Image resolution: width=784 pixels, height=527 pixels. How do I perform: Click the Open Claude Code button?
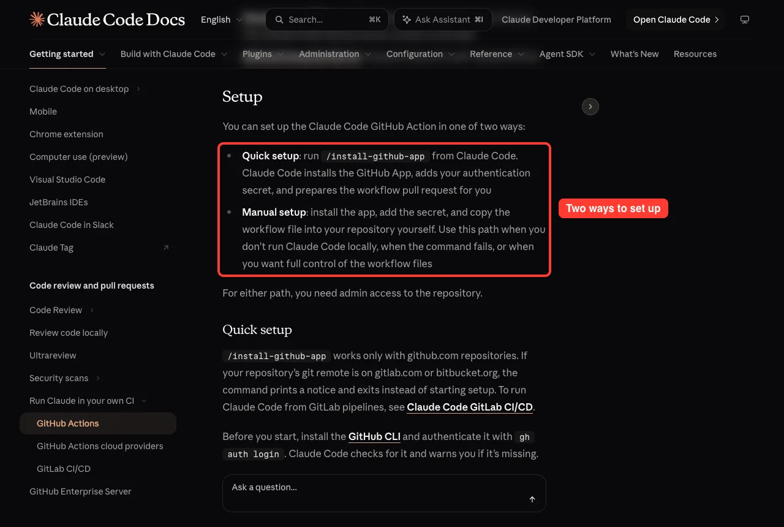pyautogui.click(x=676, y=20)
